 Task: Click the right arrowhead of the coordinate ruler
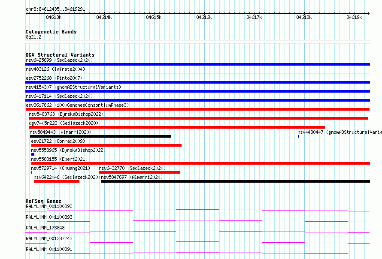(x=368, y=13)
